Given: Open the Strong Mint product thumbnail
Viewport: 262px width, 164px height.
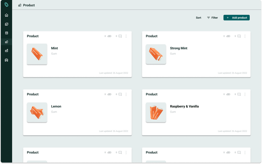Looking at the screenshot, I should coord(156,54).
